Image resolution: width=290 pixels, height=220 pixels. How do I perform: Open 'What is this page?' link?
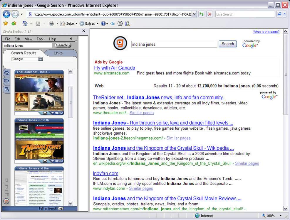[266, 32]
